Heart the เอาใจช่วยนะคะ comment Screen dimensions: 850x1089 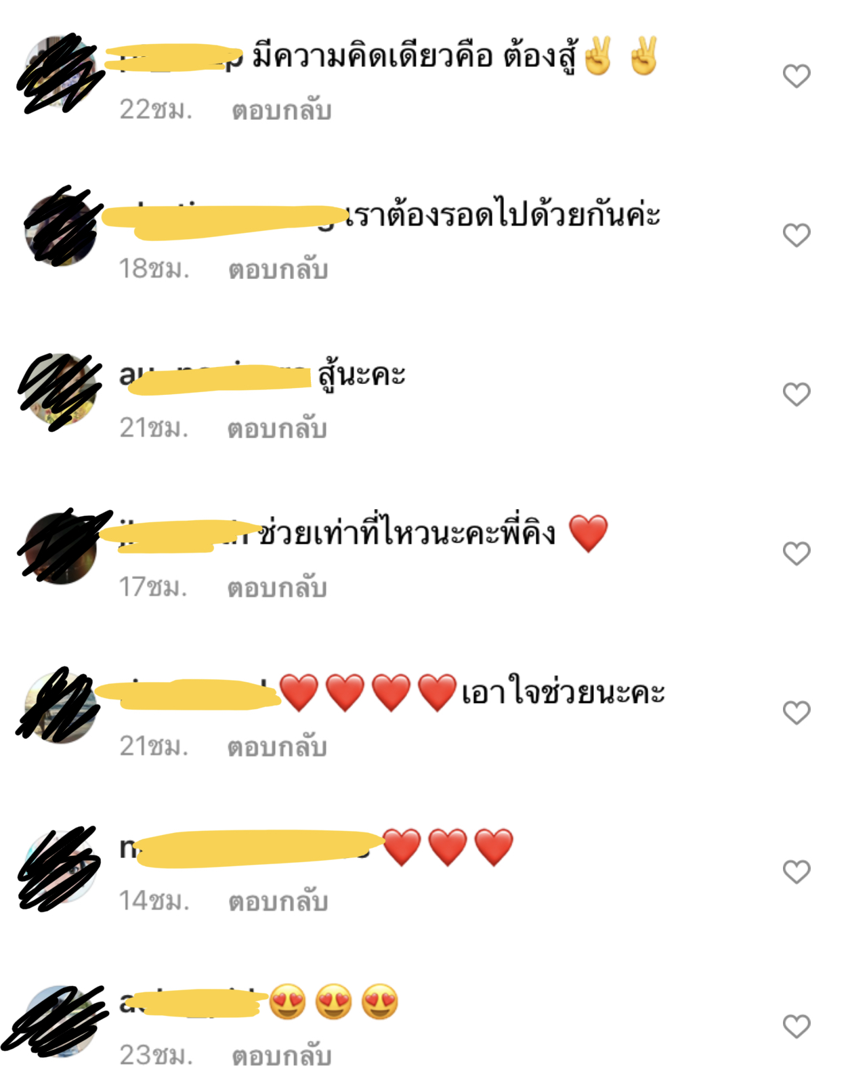point(796,712)
